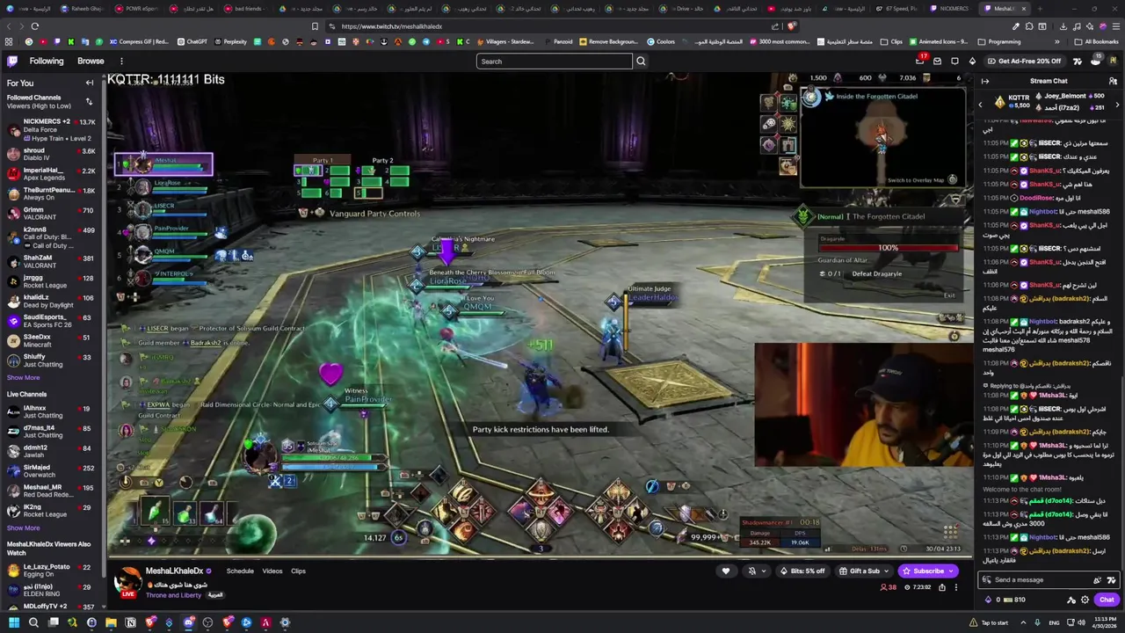This screenshot has height=633, width=1125.
Task: Reload the page in browser
Action: pyautogui.click(x=34, y=26)
